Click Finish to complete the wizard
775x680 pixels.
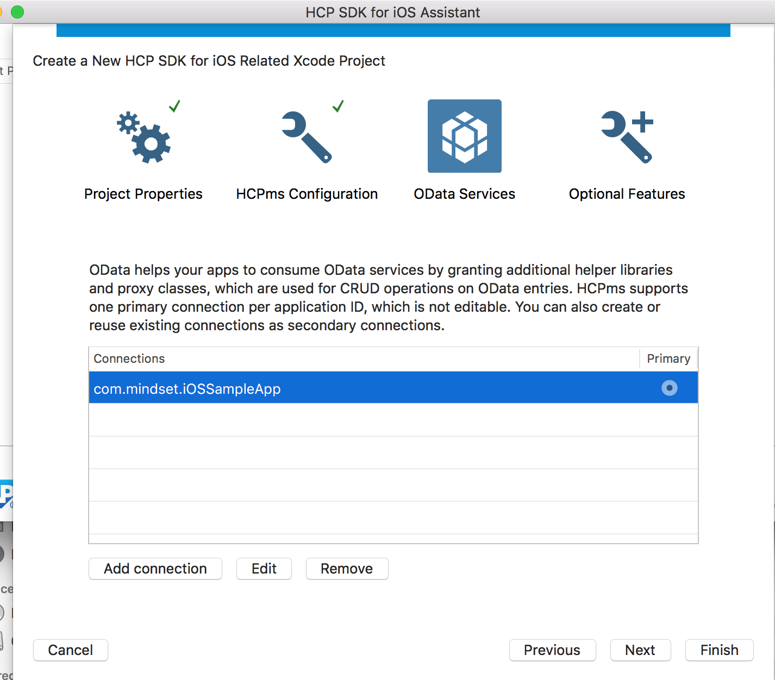pos(720,650)
